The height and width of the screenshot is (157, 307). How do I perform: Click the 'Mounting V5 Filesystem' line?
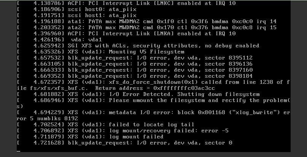click(101, 52)
